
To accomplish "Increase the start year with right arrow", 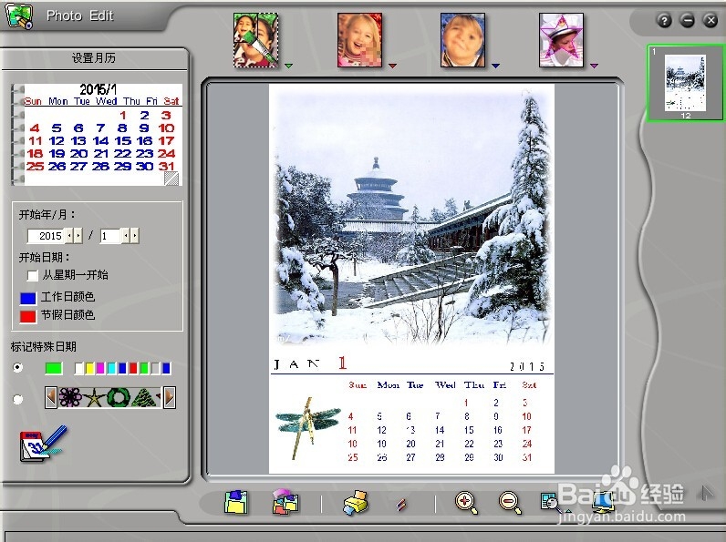I will coord(78,236).
